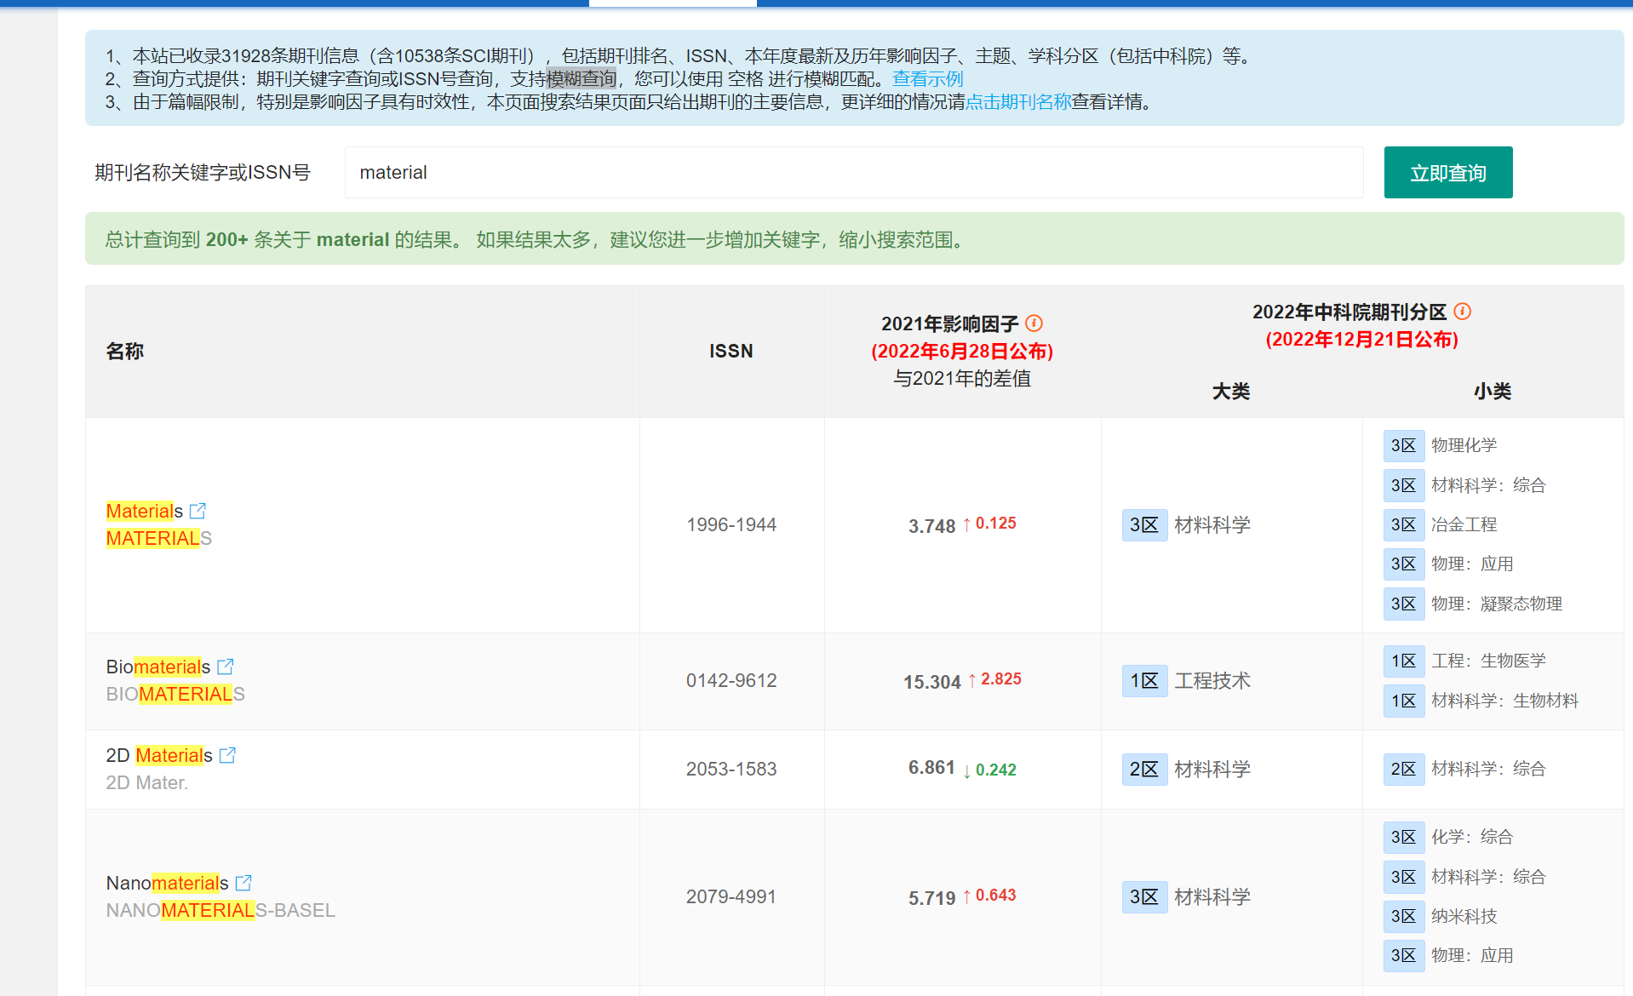Viewport: 1633px width, 996px height.
Task: Open external link icon next to Materials
Action: [198, 511]
